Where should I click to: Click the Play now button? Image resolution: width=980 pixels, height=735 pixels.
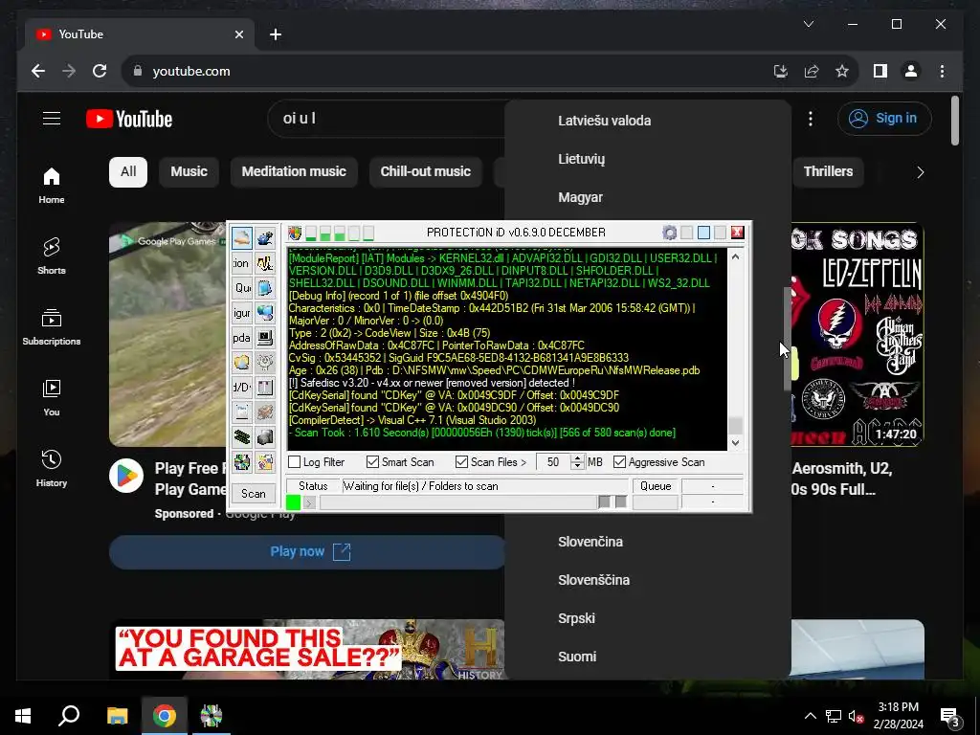pyautogui.click(x=309, y=552)
